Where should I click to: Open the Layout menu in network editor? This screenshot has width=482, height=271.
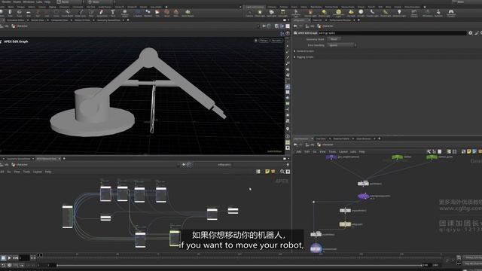click(x=343, y=152)
